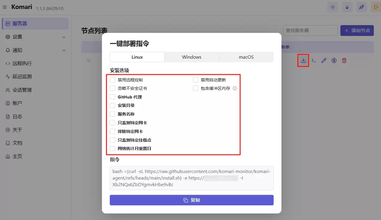Click the node row drag handle icon
381x220 pixels.
[89, 60]
